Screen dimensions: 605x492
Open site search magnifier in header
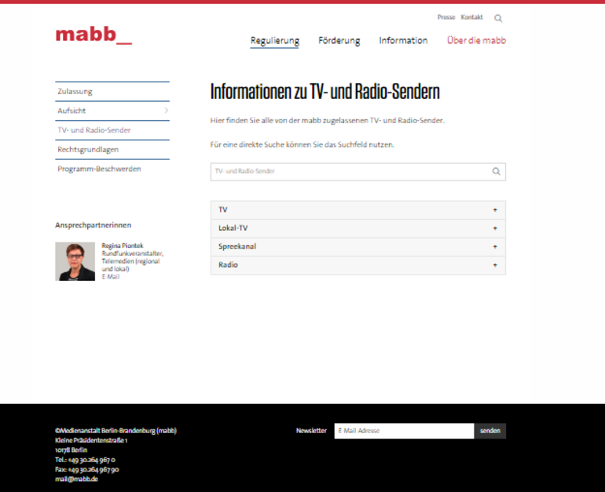point(498,18)
